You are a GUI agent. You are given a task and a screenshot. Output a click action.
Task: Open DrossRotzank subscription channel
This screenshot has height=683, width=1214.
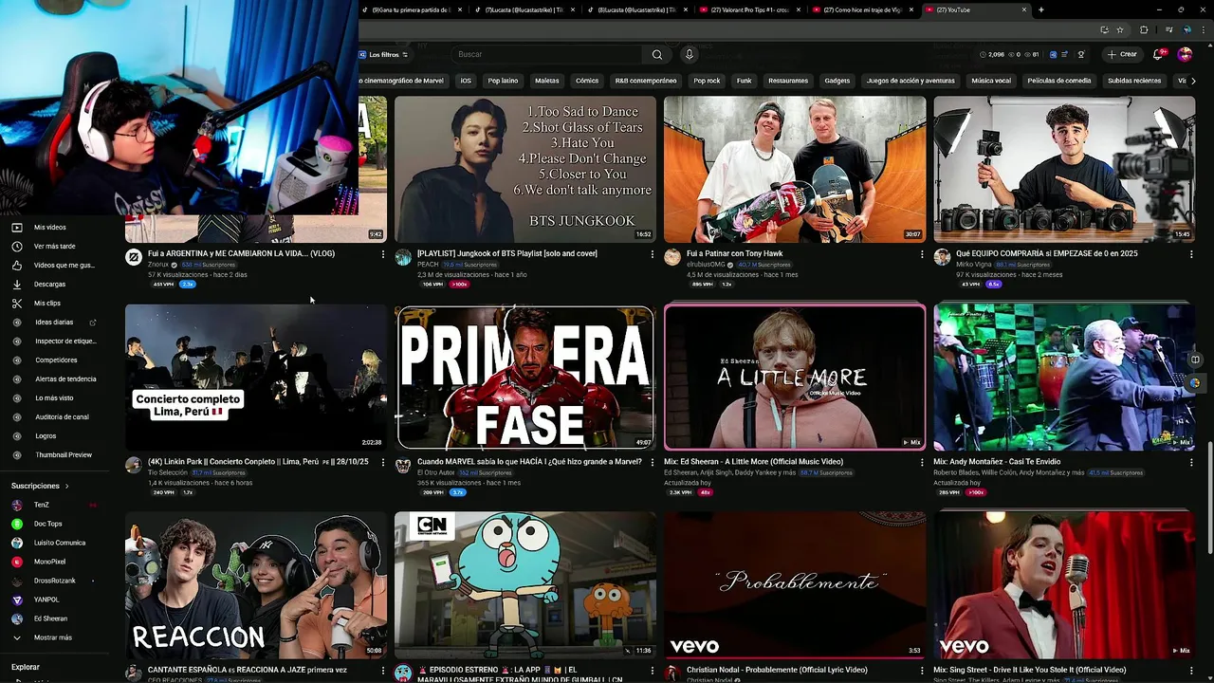[x=54, y=581]
